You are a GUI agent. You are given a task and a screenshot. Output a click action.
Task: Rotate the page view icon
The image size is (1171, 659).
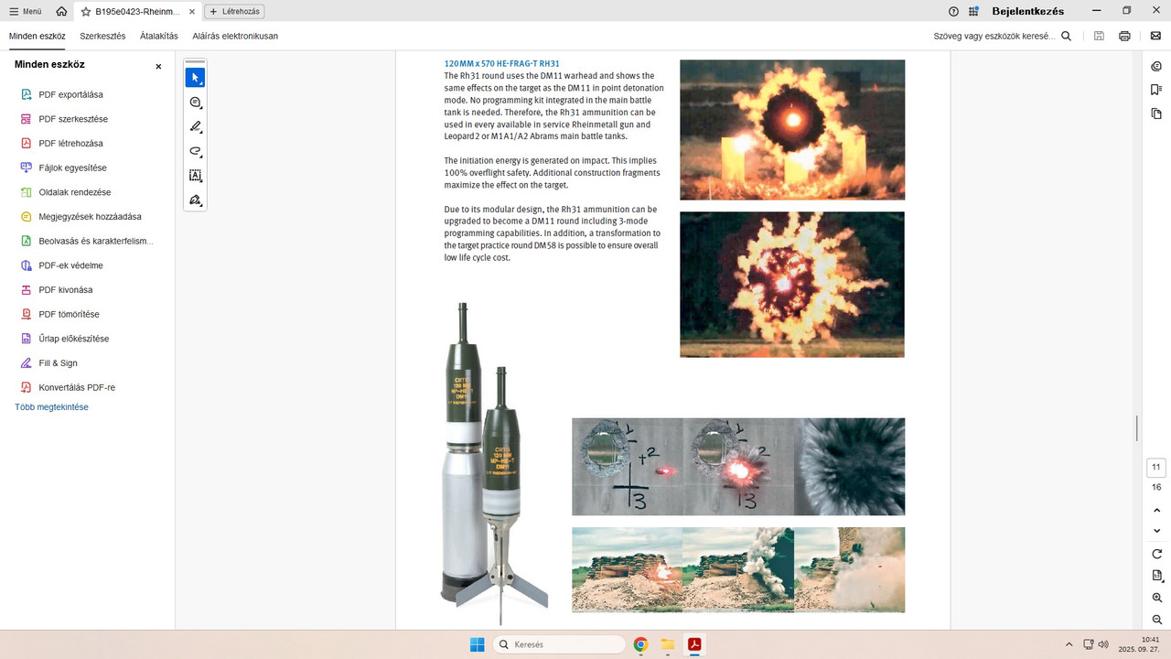coord(1156,554)
